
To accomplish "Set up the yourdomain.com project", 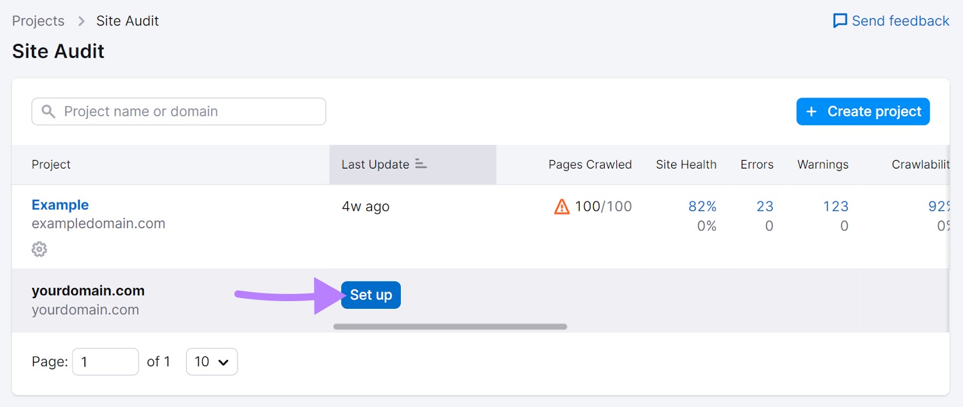I will click(371, 295).
